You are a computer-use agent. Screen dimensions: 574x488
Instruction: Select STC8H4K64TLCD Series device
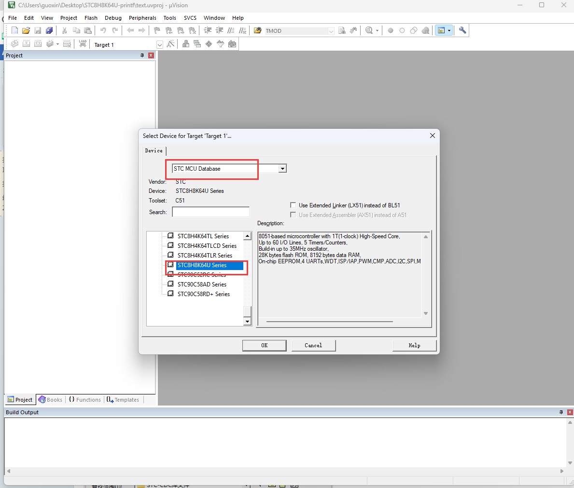coord(207,245)
